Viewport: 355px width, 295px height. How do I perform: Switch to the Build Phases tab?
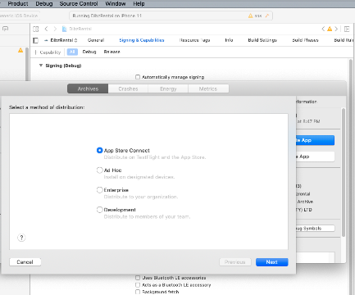tap(305, 40)
